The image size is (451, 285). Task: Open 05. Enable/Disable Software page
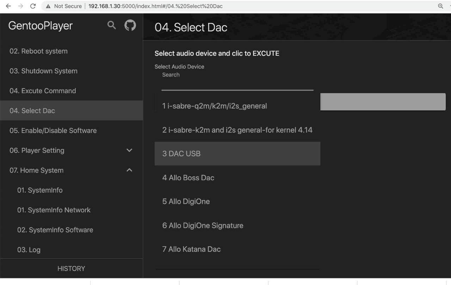click(72, 131)
